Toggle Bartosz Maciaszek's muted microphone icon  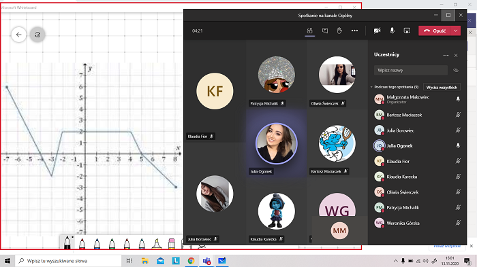(458, 115)
